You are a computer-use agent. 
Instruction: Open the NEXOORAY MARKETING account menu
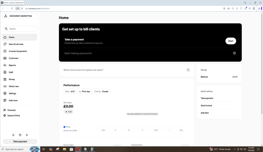20,16
